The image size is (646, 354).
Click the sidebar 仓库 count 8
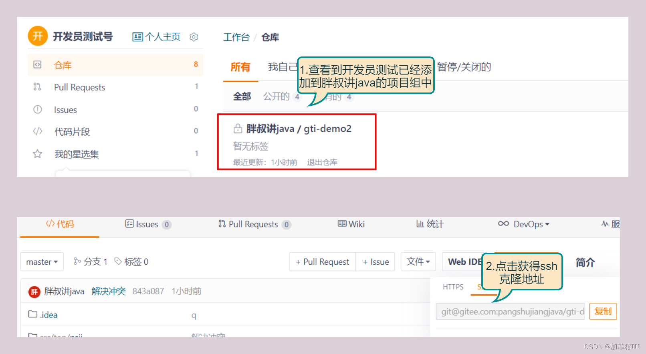196,64
